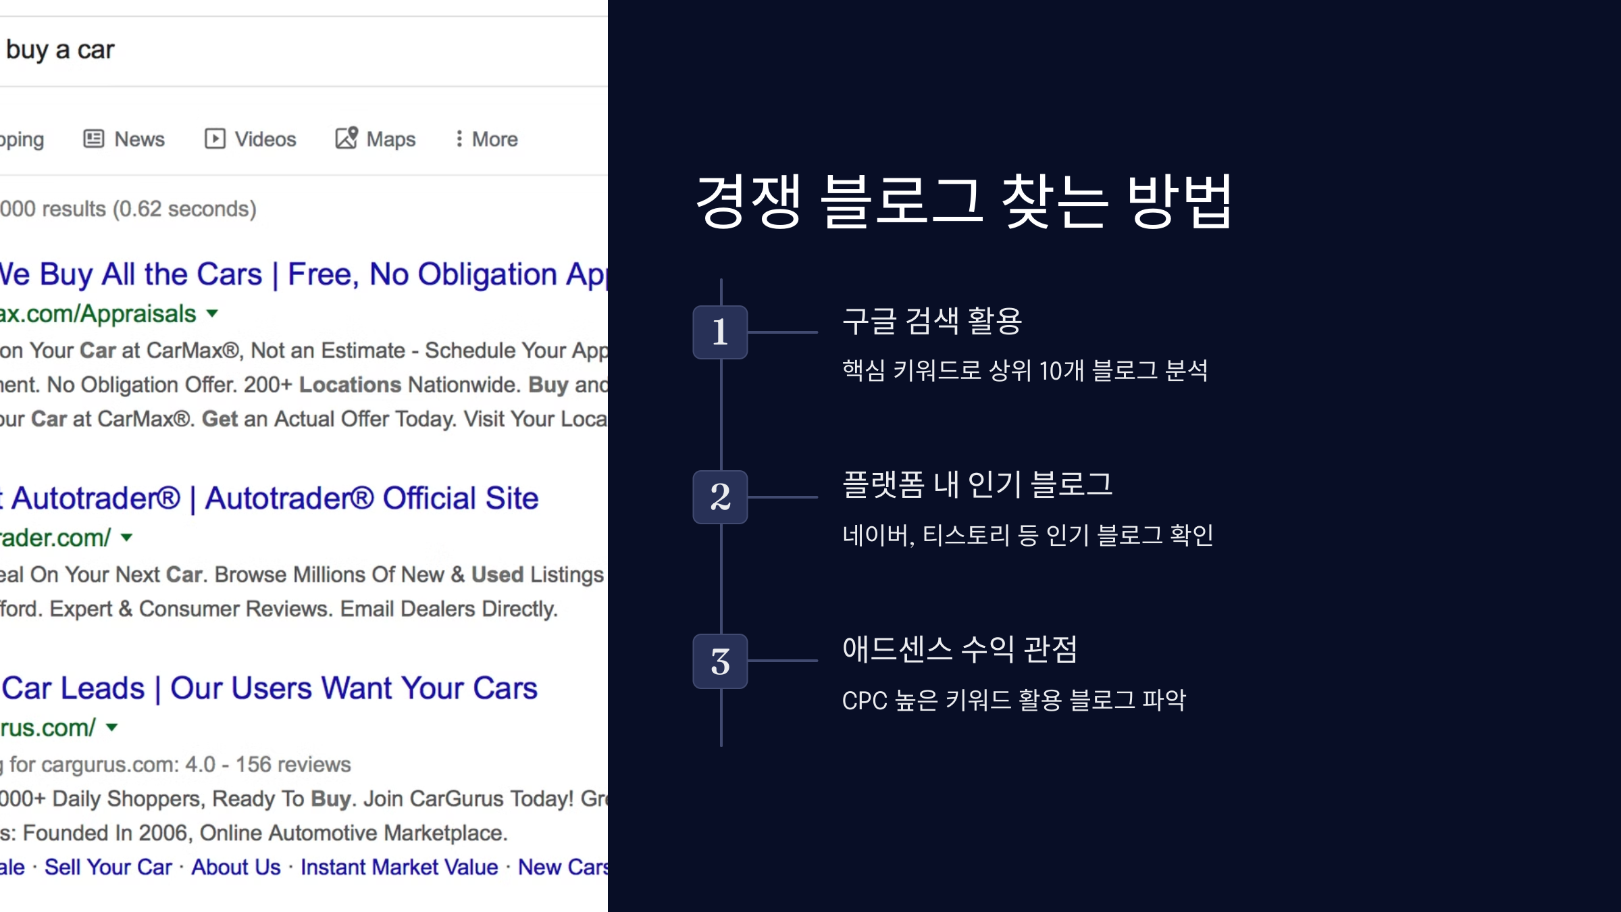Select numbered box 2 in timeline

click(720, 497)
